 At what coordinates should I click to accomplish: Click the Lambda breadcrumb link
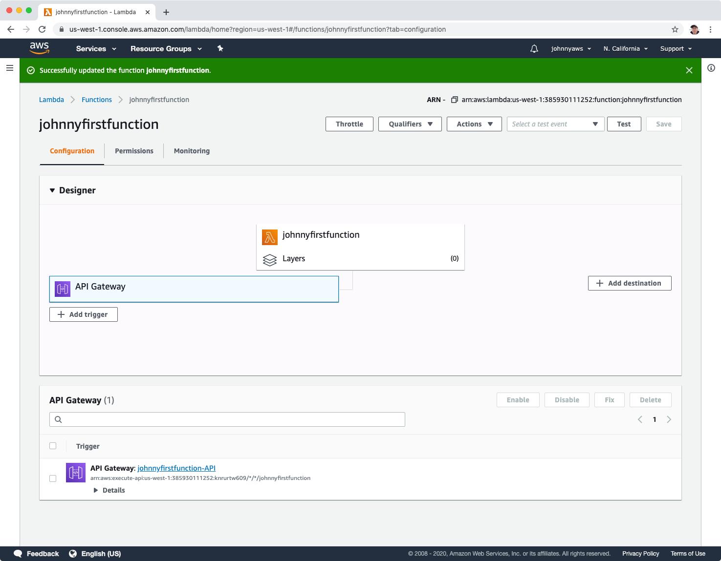[51, 100]
